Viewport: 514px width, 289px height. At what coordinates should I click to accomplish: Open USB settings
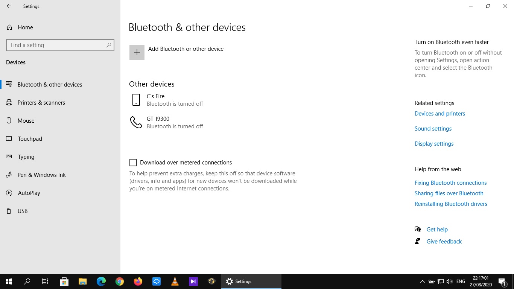click(22, 211)
